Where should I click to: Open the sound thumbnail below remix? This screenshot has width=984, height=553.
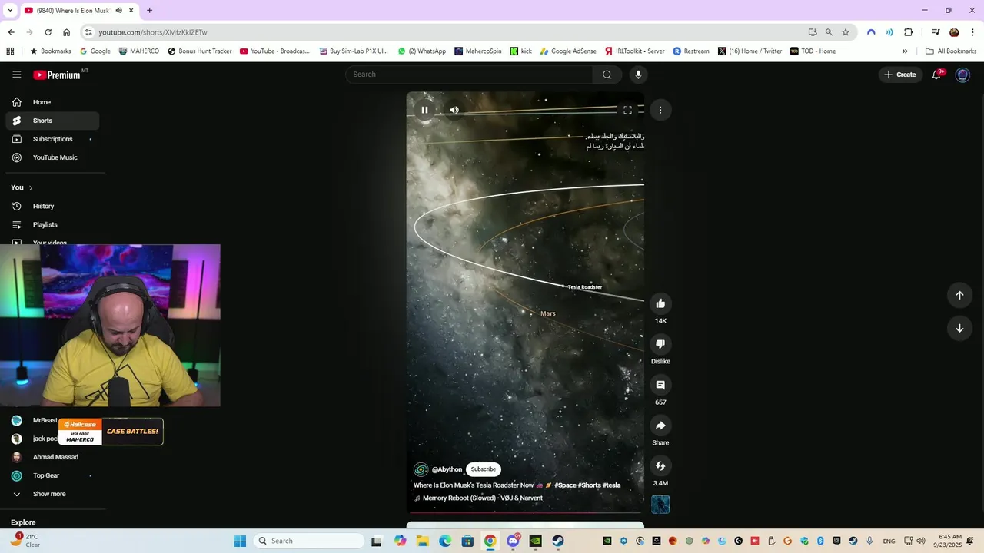coord(660,505)
